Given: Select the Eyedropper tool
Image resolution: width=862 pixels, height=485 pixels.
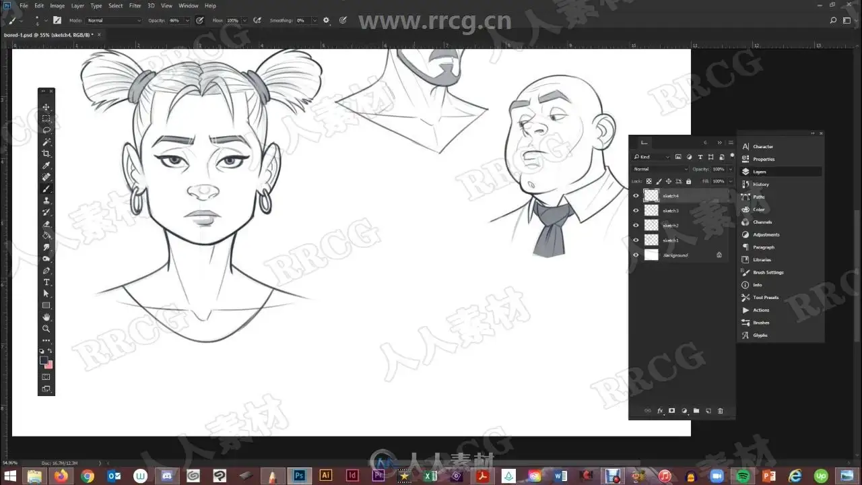Looking at the screenshot, I should tap(46, 166).
